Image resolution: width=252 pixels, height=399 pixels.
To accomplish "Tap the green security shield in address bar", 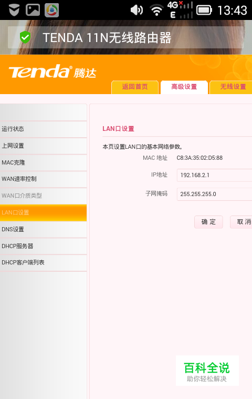I will pyautogui.click(x=25, y=37).
